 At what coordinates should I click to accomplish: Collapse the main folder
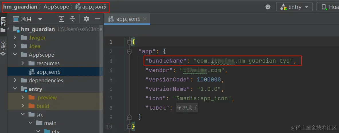click(x=30, y=123)
